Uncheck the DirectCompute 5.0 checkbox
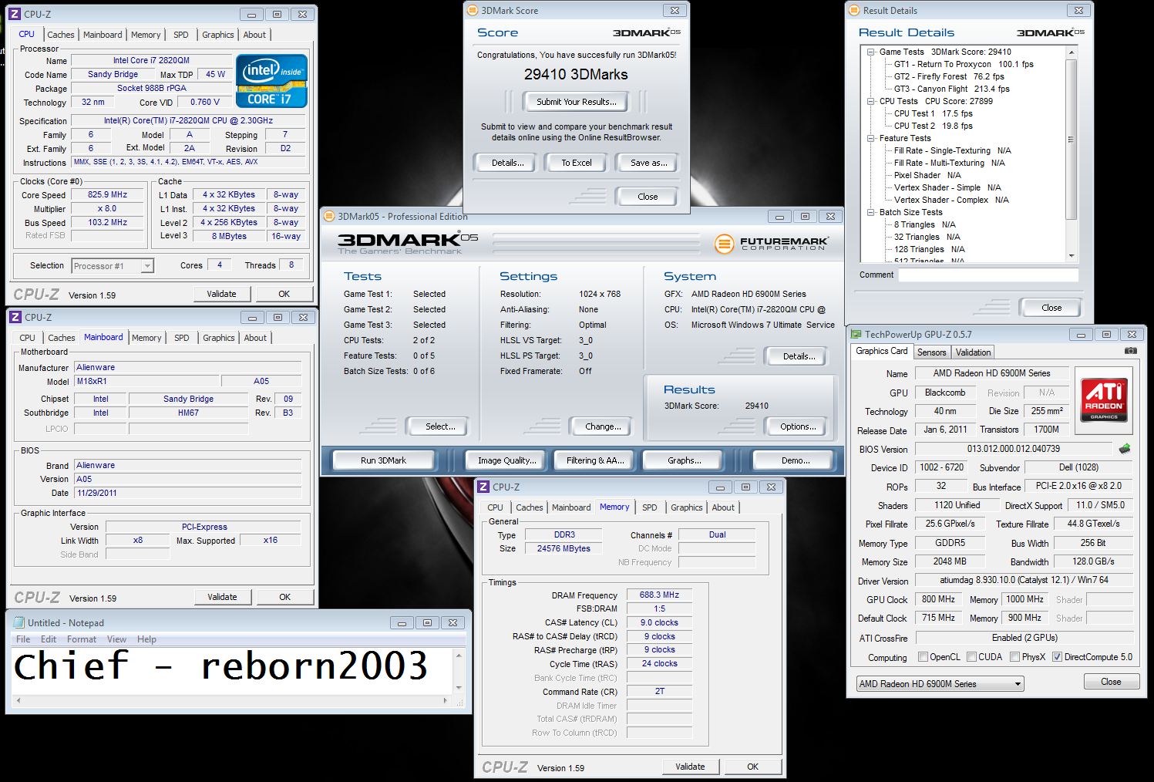This screenshot has width=1154, height=782. pyautogui.click(x=1058, y=657)
